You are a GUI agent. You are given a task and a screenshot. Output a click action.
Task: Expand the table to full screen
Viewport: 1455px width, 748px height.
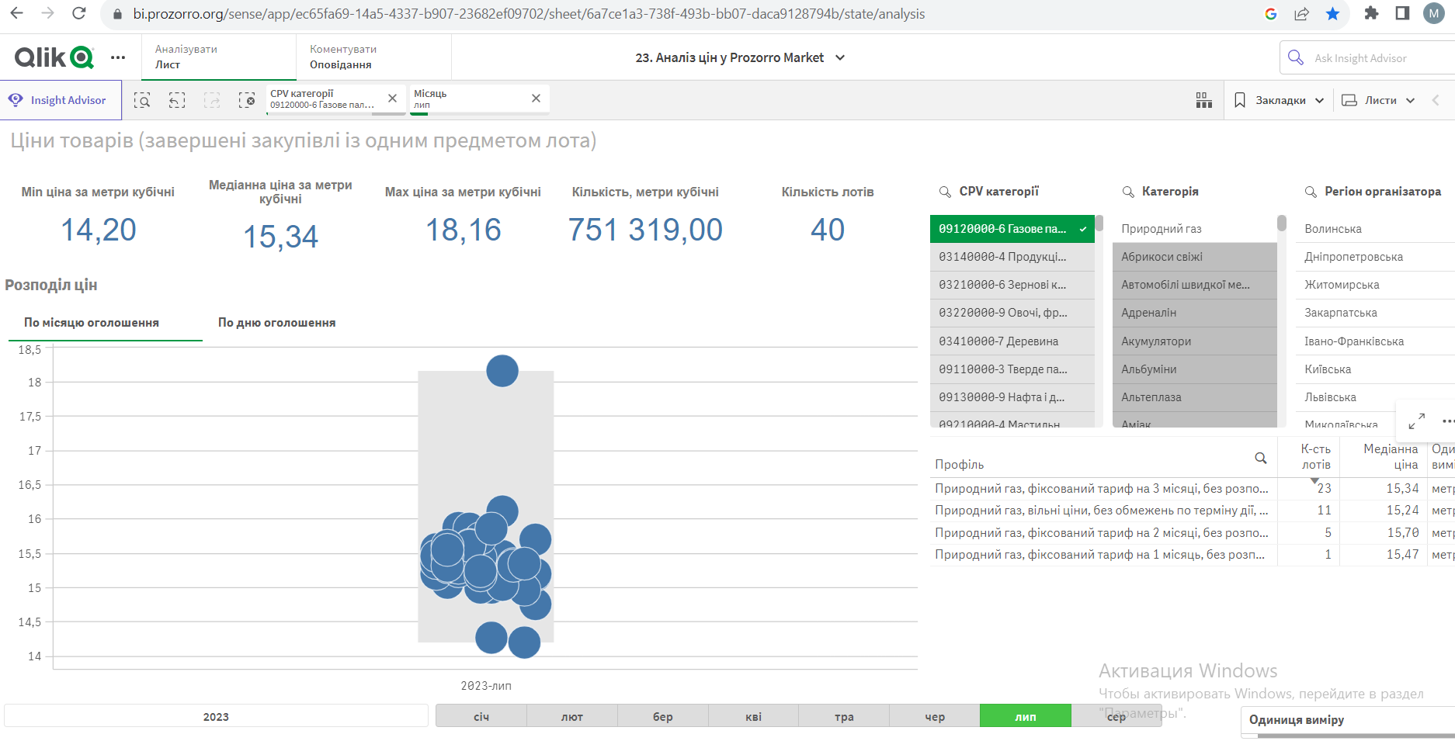coord(1417,421)
